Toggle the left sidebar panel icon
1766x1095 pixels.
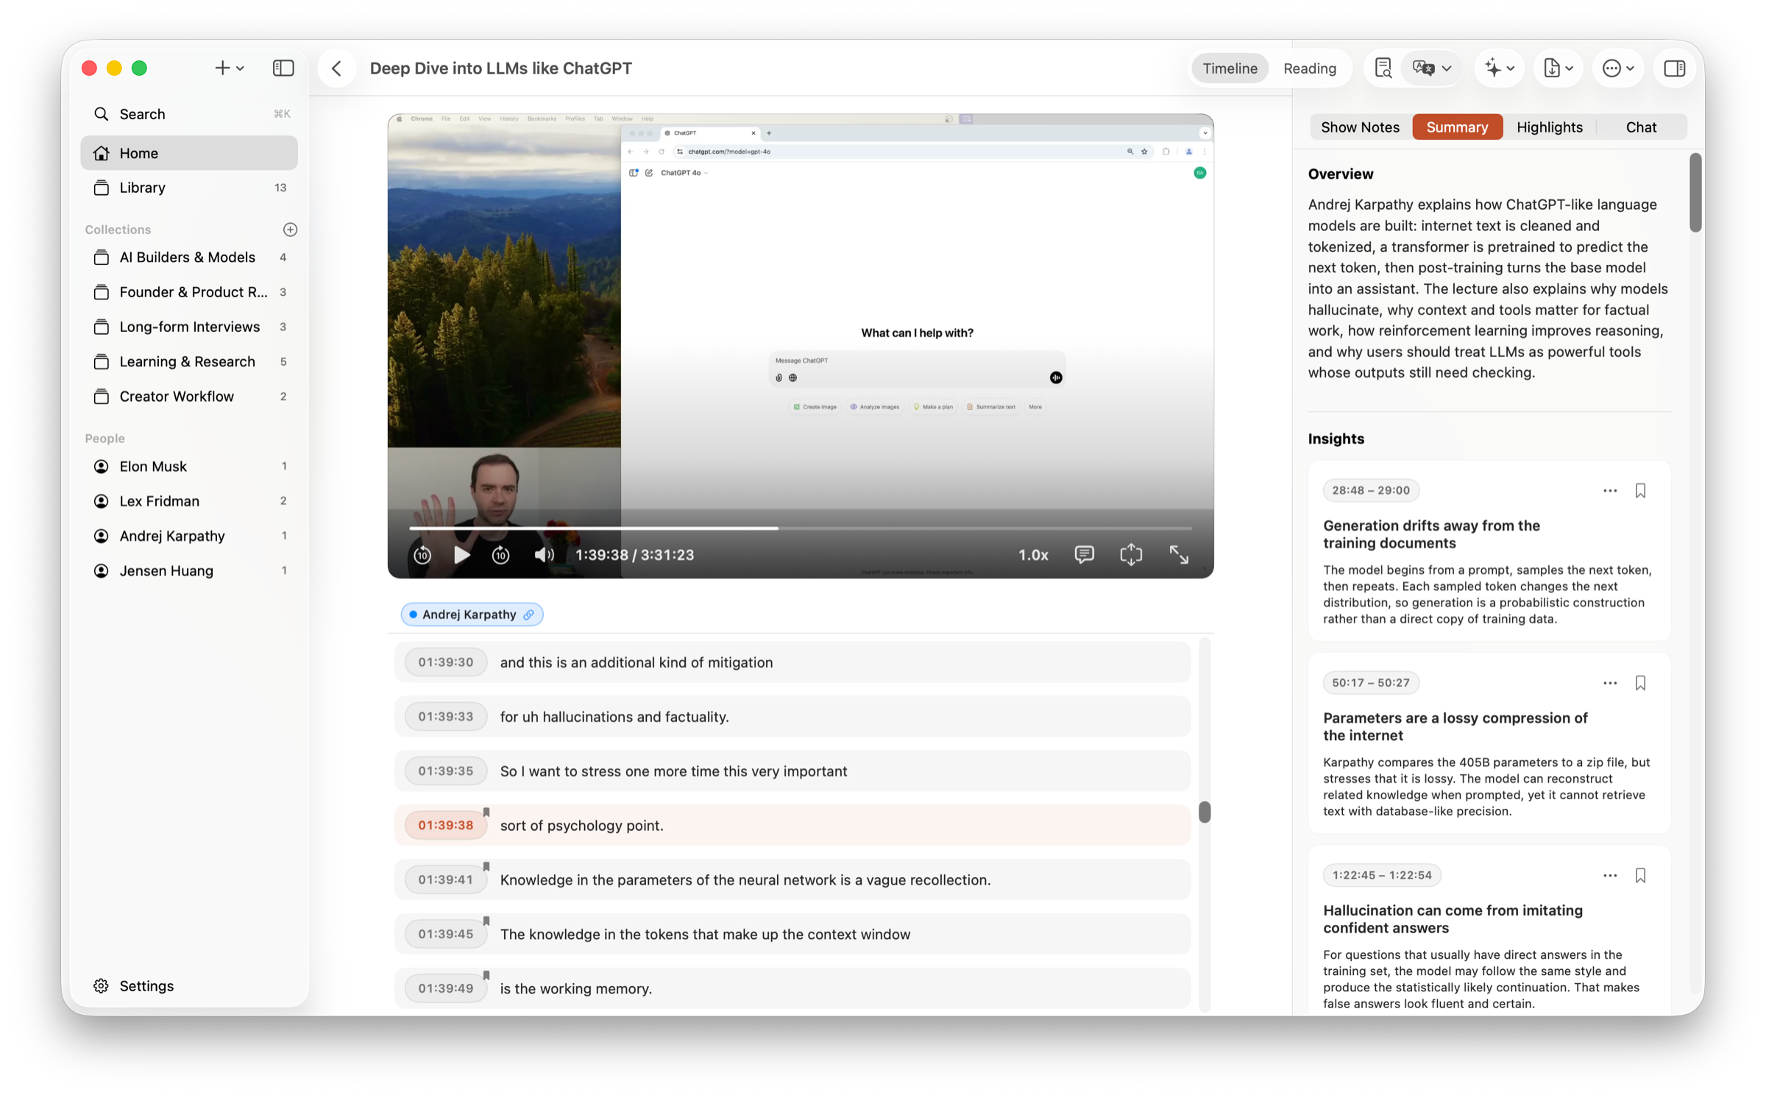click(283, 68)
